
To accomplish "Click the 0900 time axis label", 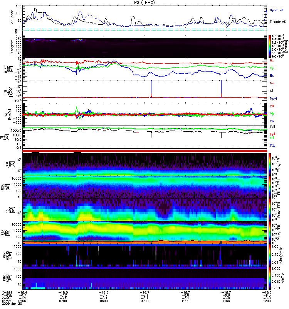I will (144, 301).
